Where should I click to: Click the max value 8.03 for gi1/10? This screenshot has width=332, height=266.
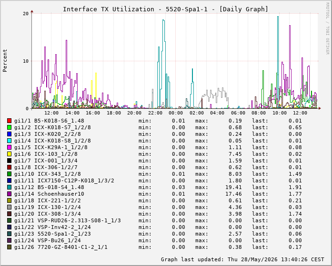coord(235,174)
